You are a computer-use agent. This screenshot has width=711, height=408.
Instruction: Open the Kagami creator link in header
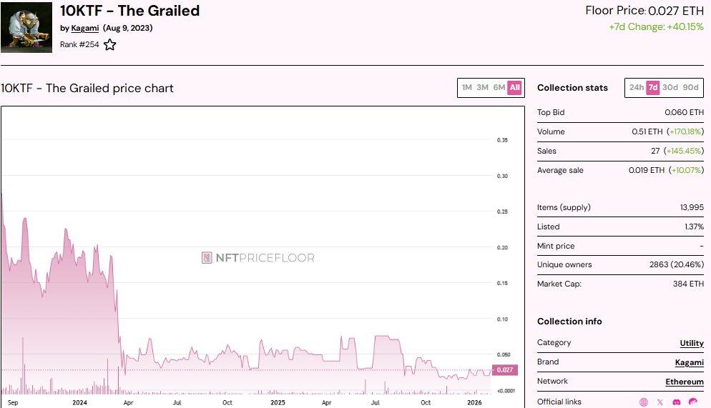85,28
